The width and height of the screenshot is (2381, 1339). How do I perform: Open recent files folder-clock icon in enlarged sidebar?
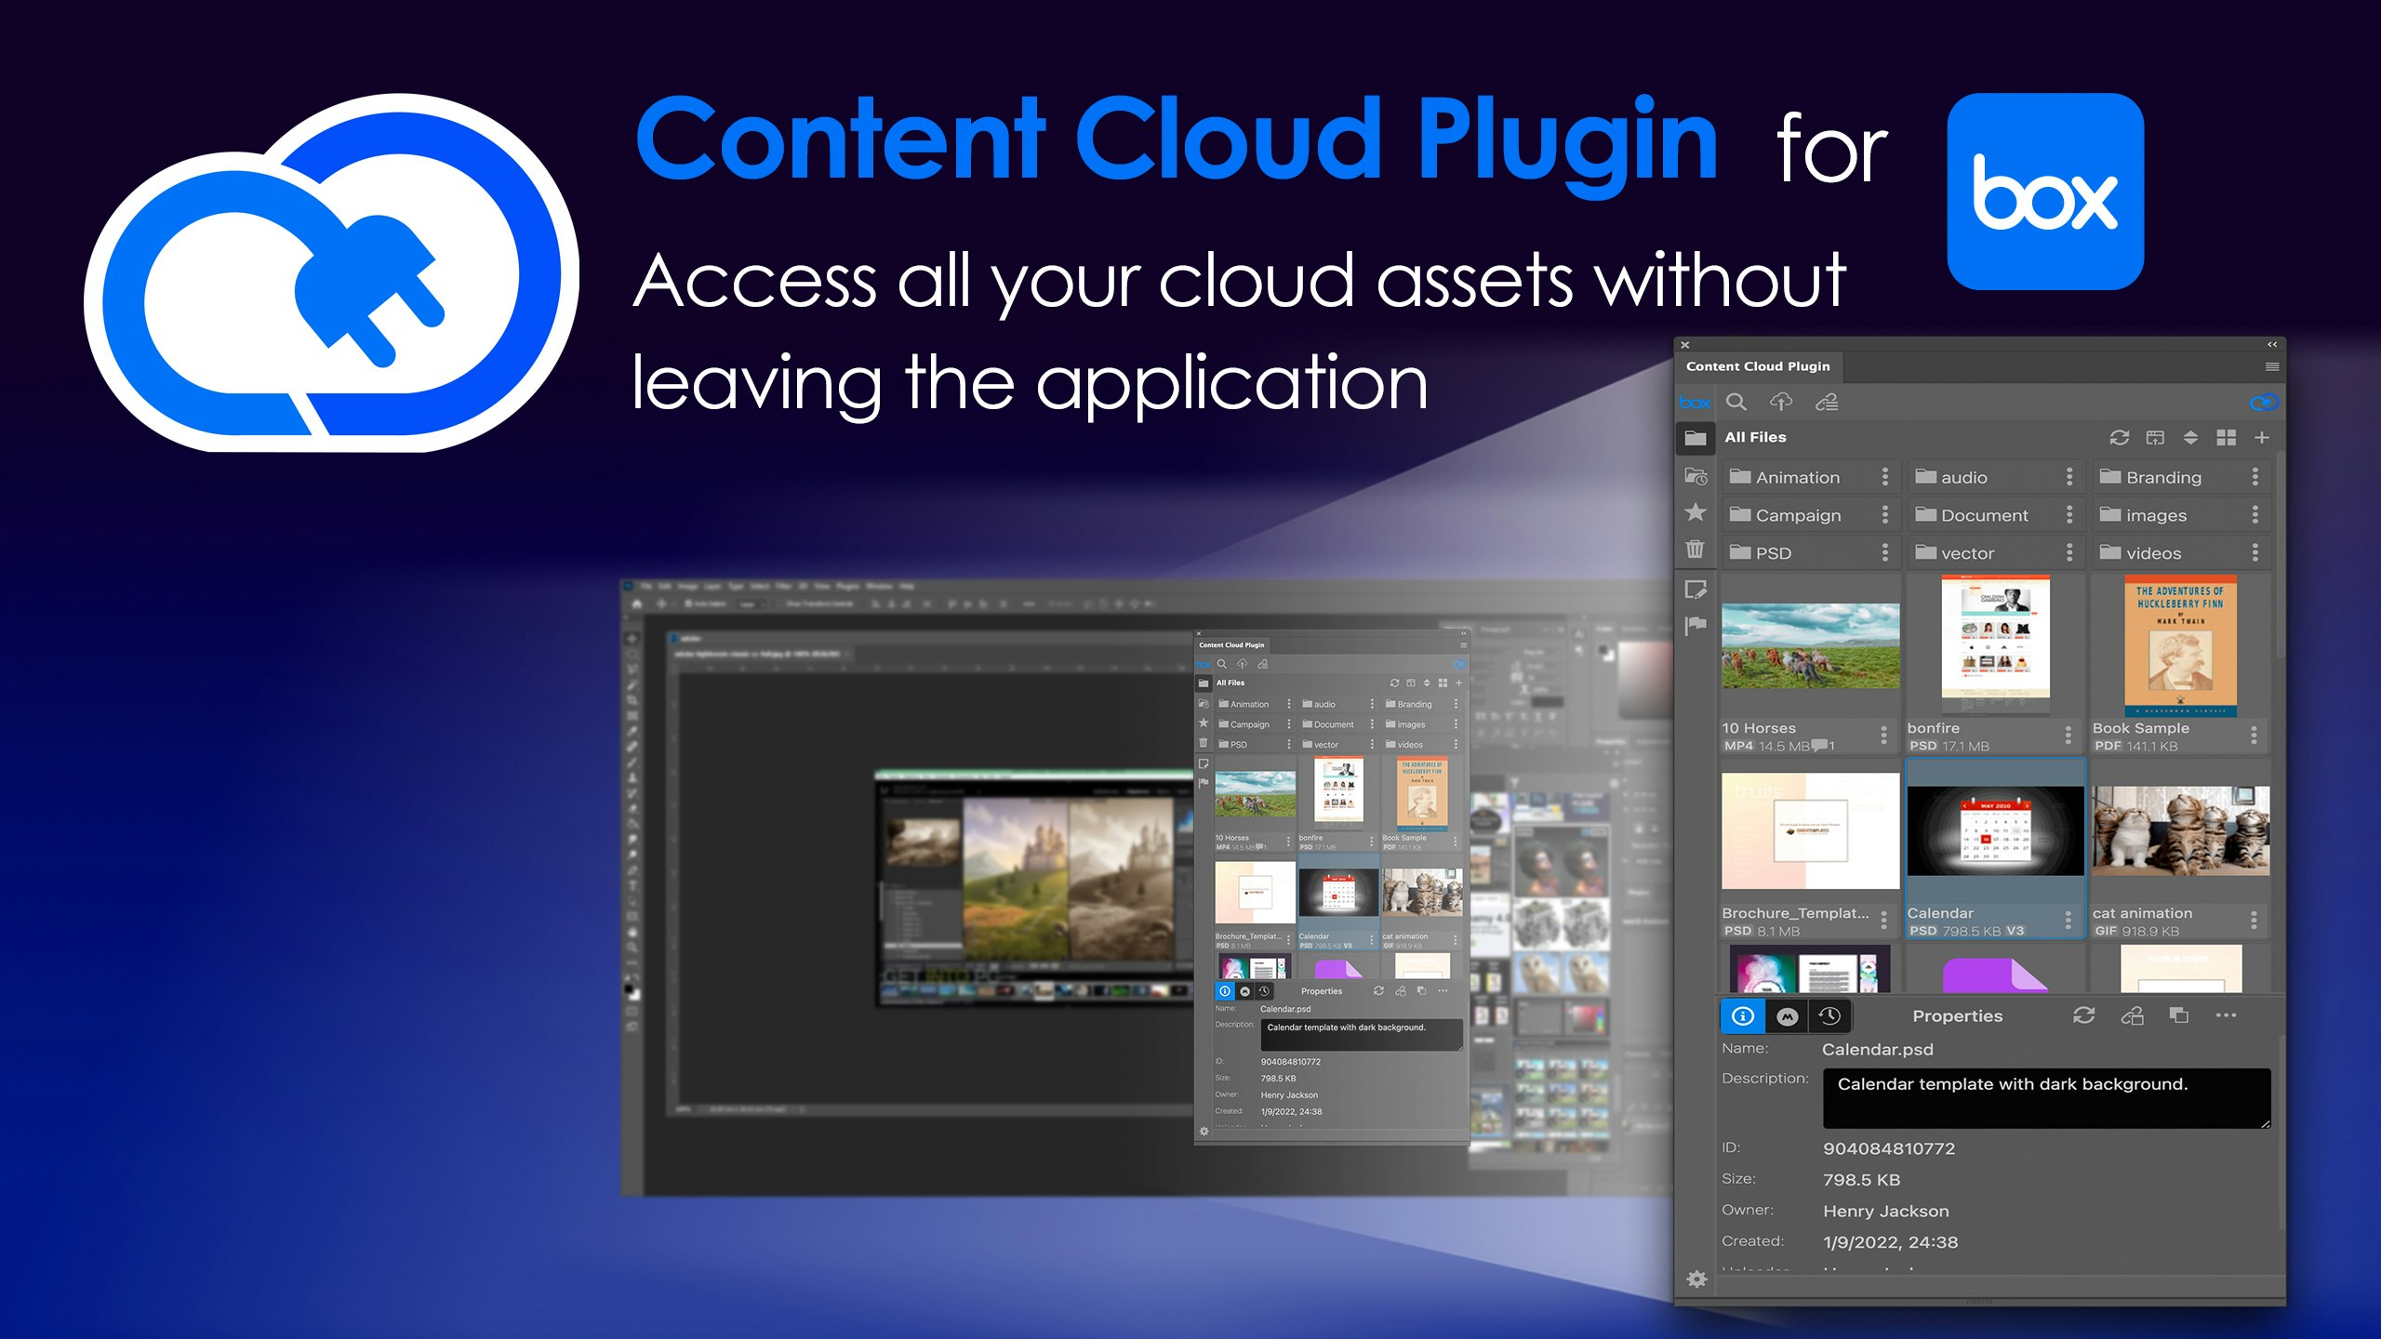pos(1696,476)
